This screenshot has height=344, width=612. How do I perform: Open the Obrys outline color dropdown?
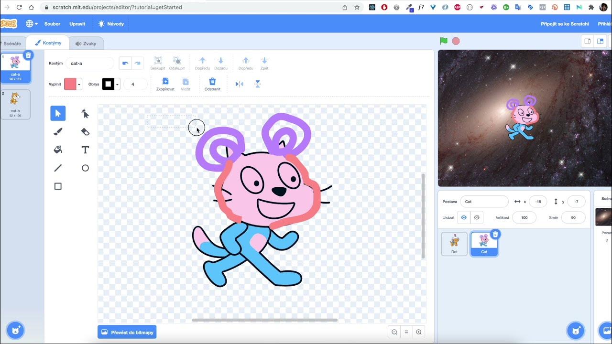(117, 84)
